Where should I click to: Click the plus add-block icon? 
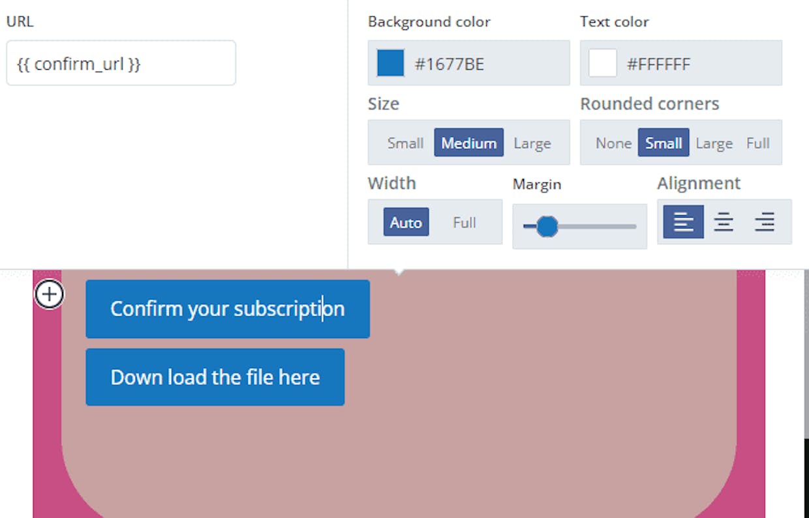[50, 295]
